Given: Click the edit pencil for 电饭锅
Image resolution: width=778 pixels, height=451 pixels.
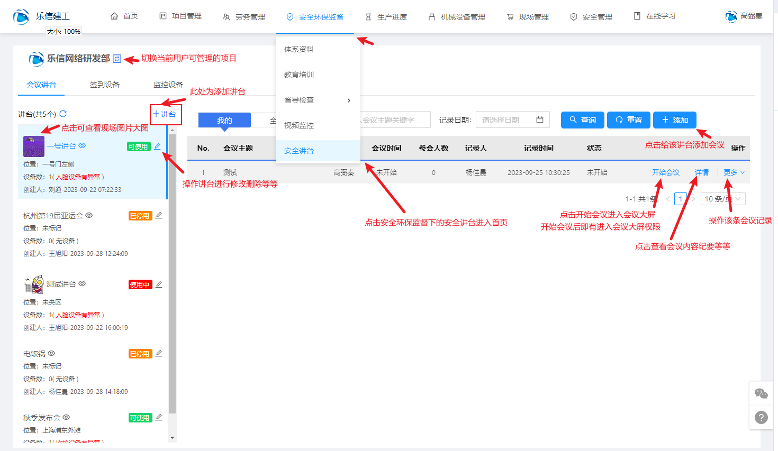Looking at the screenshot, I should pos(159,353).
